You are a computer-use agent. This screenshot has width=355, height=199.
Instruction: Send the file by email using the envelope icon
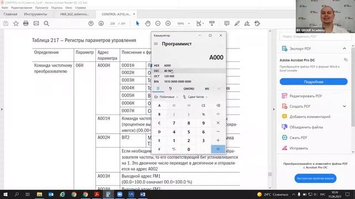pos(36,23)
